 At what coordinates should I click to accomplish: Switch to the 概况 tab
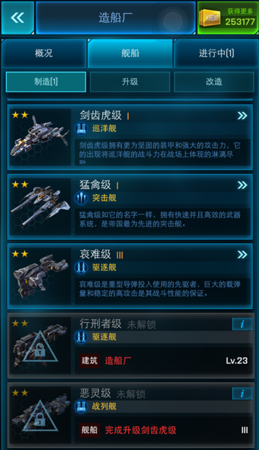click(44, 53)
